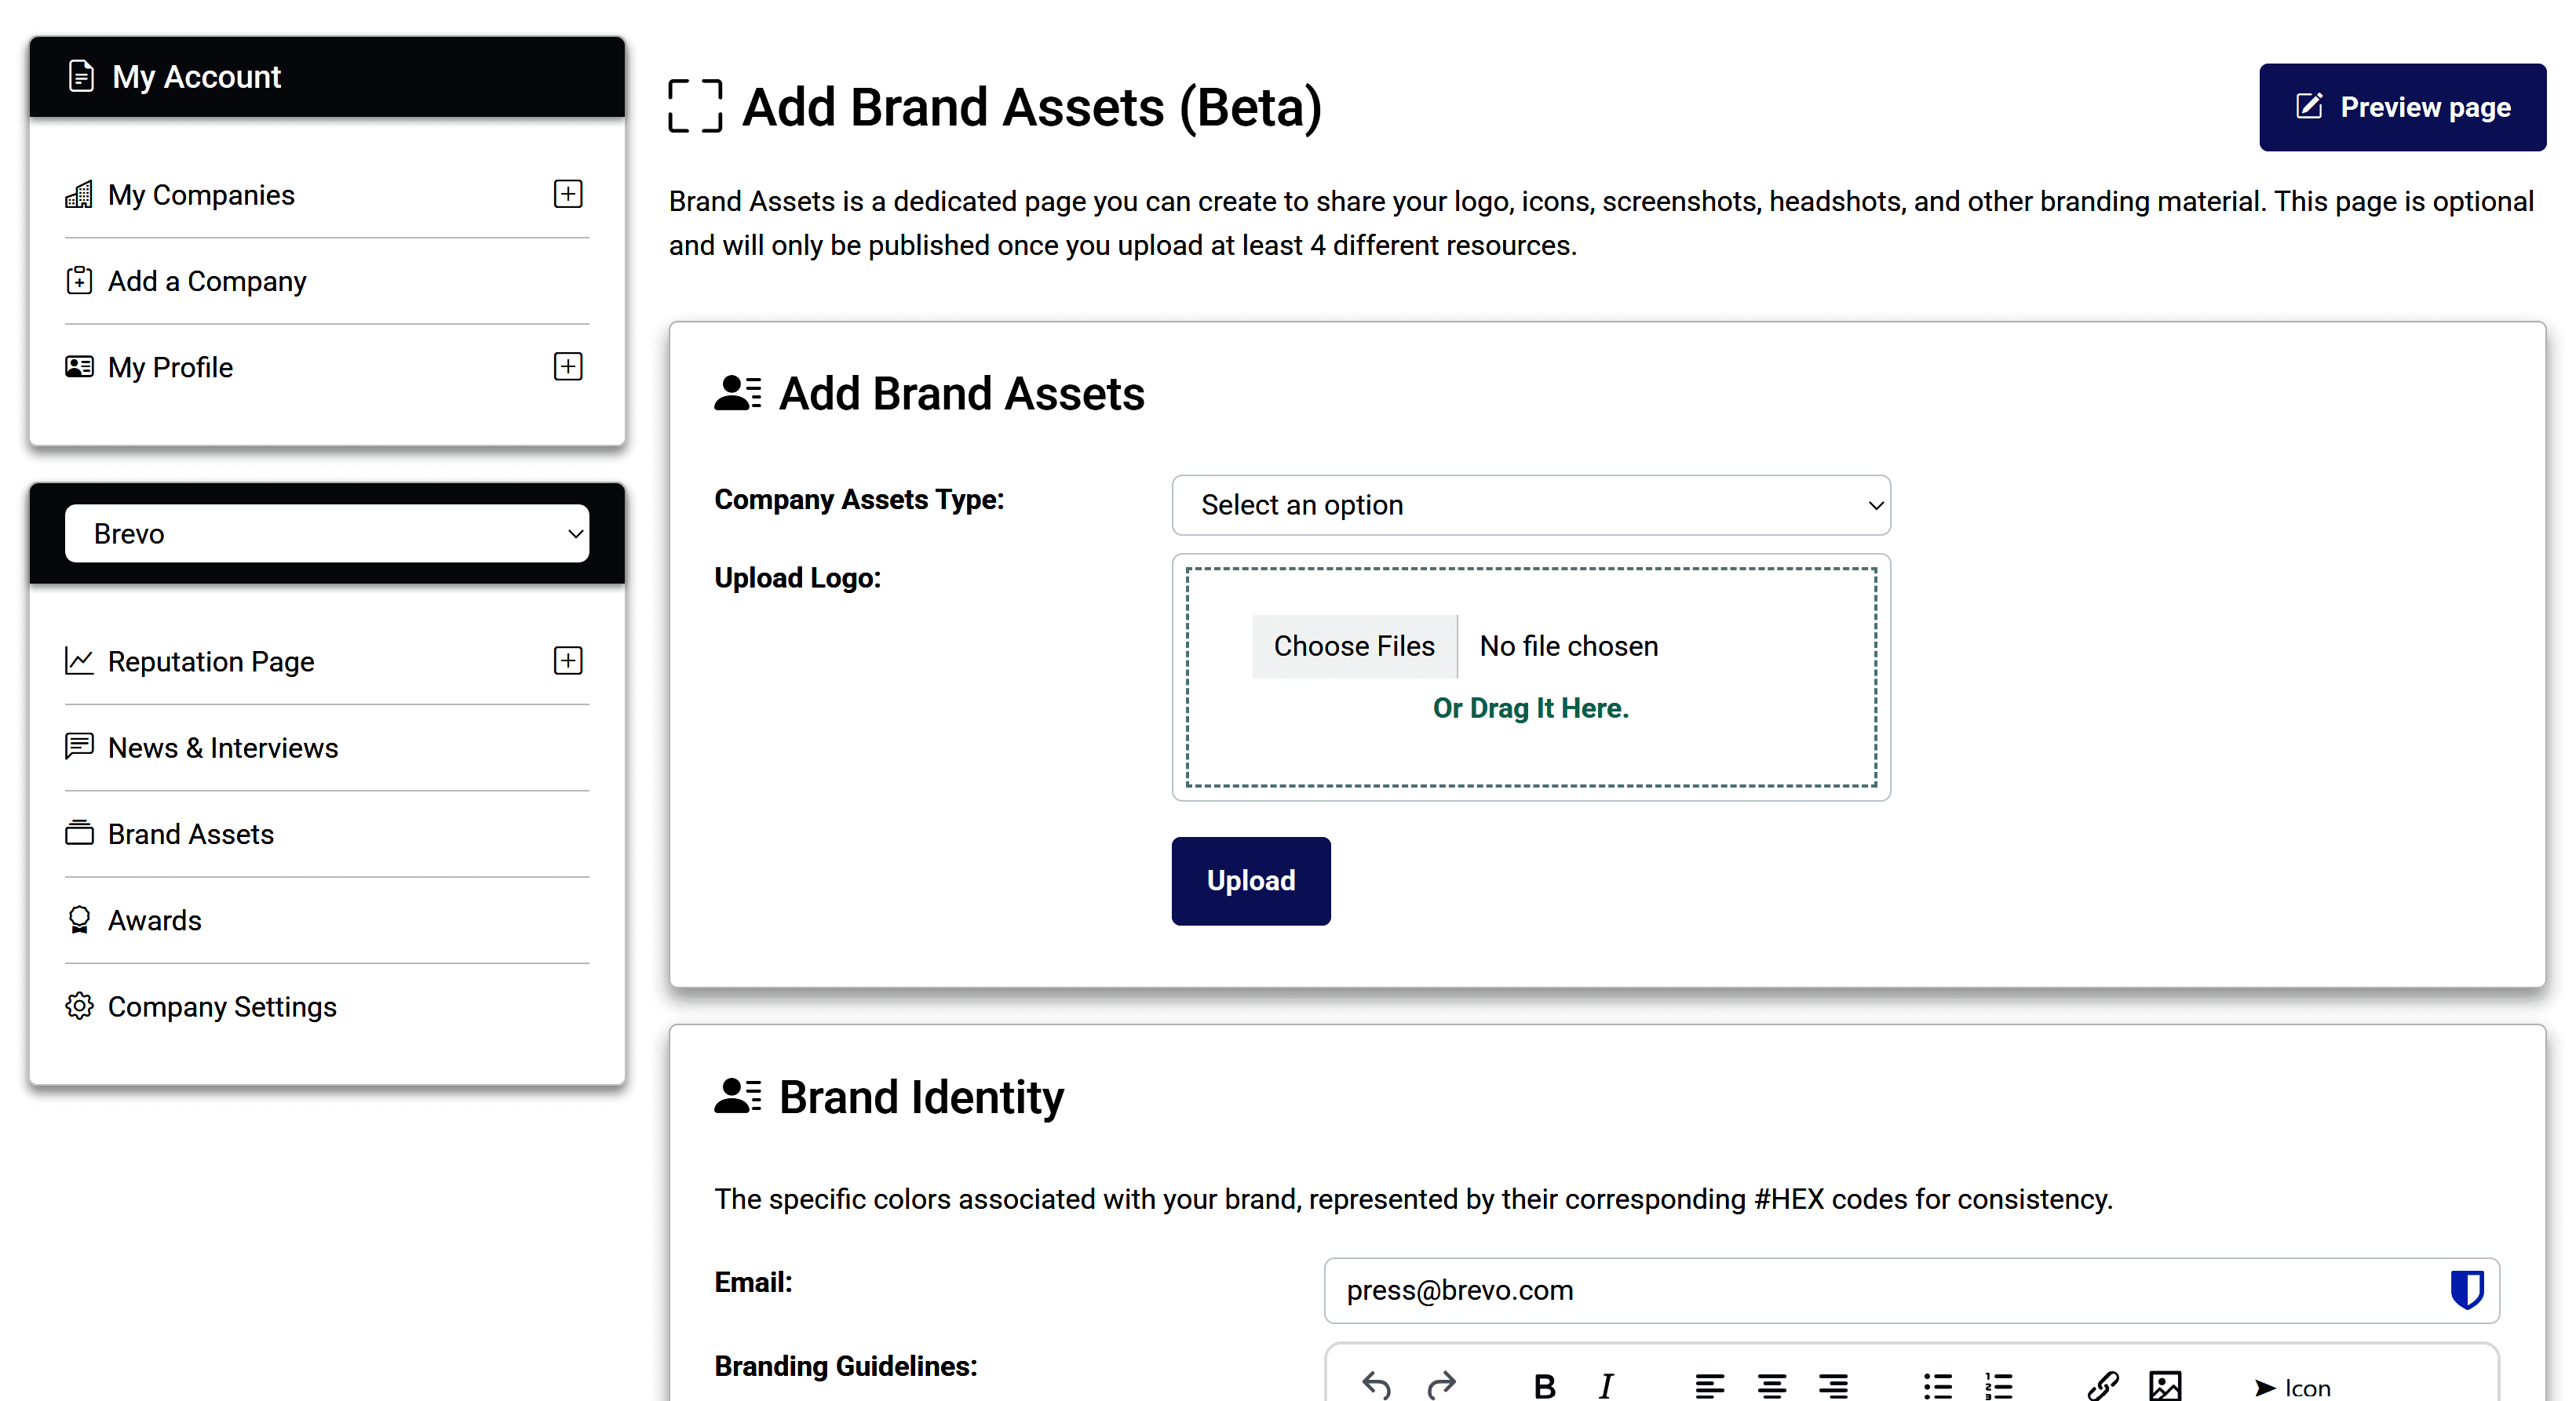Click the Preview page button
This screenshot has height=1401, width=2576.
tap(2401, 107)
